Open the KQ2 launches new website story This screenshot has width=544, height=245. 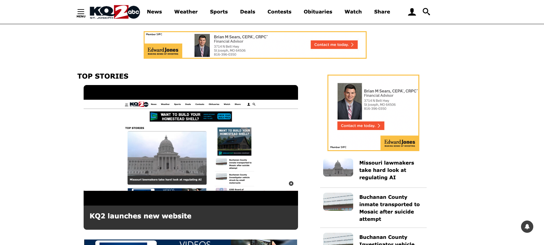[141, 216]
